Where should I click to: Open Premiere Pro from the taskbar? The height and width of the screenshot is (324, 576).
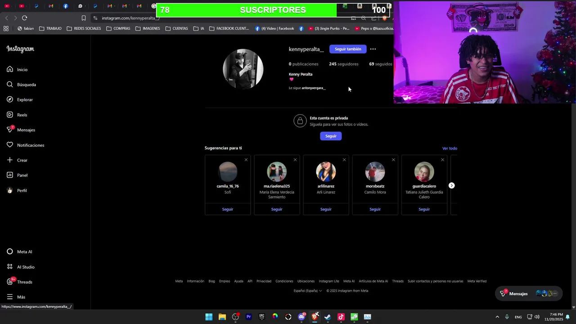click(x=248, y=317)
